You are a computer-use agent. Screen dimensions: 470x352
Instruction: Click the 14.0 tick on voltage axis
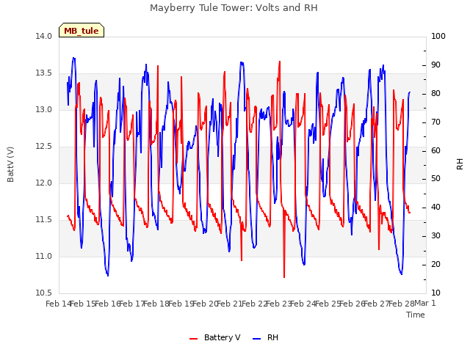point(43,36)
